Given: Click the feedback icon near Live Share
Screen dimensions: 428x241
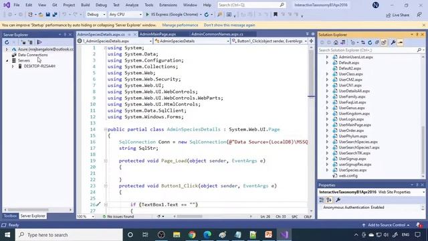Looking at the screenshot, I should pyautogui.click(x=419, y=15).
